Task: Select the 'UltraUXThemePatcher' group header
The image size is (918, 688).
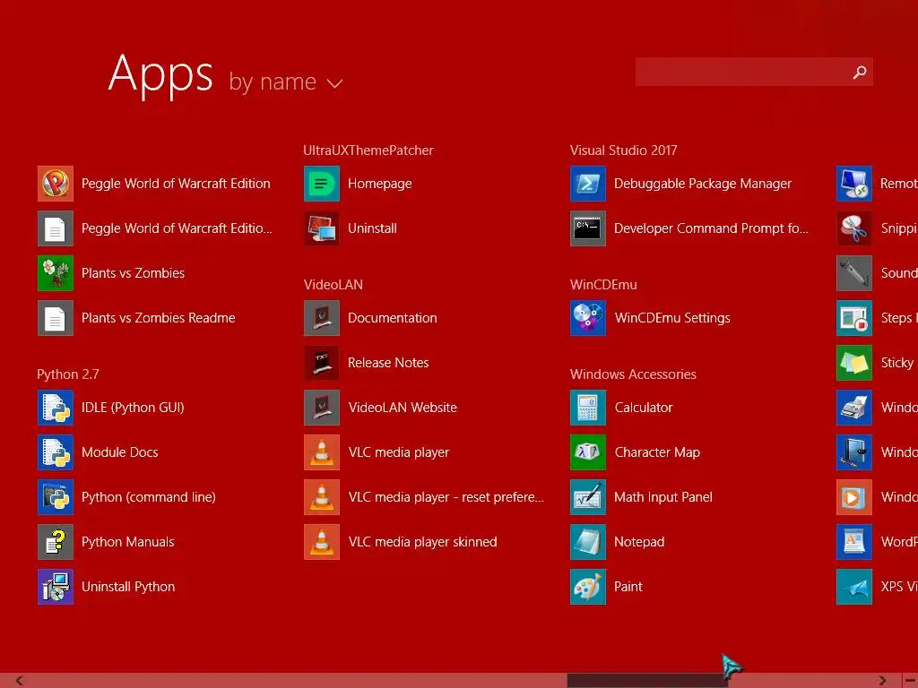Action: (x=368, y=150)
